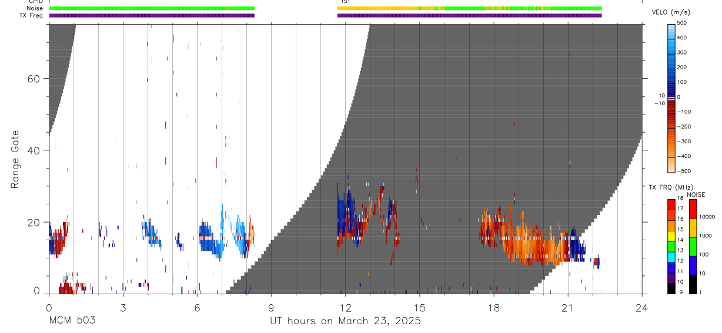722x333 pixels.
Task: Click the blue scatter cluster near 6.5 UT
Action: pyautogui.click(x=210, y=239)
